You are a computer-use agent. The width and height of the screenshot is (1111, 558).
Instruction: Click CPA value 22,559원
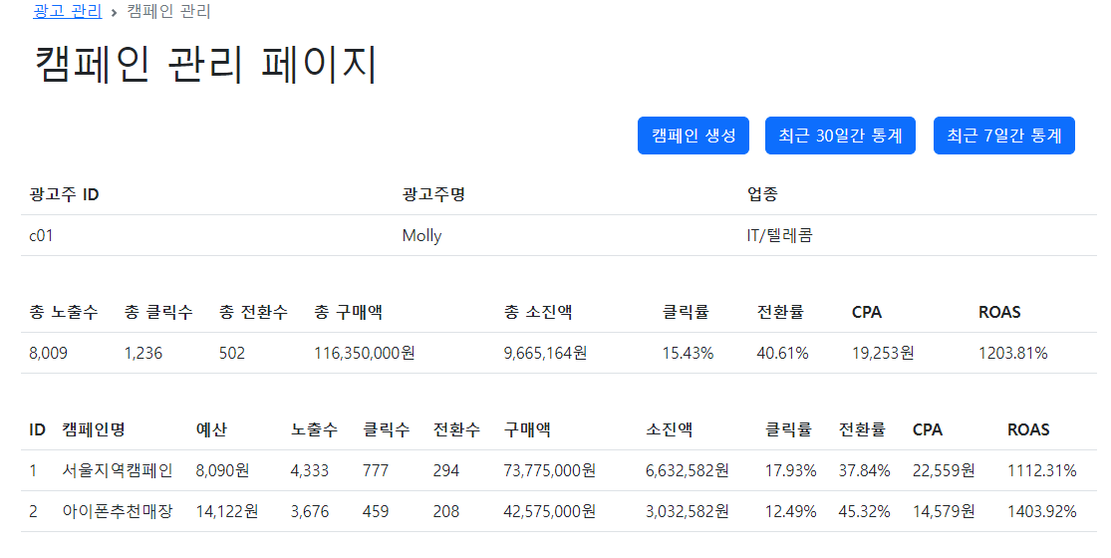[944, 471]
